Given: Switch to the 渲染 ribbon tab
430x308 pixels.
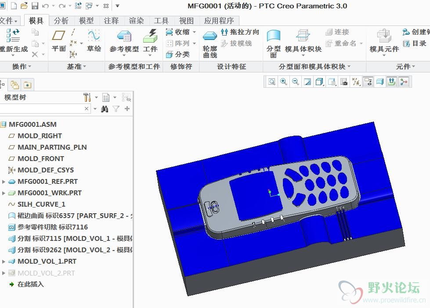Looking at the screenshot, I should coord(136,21).
